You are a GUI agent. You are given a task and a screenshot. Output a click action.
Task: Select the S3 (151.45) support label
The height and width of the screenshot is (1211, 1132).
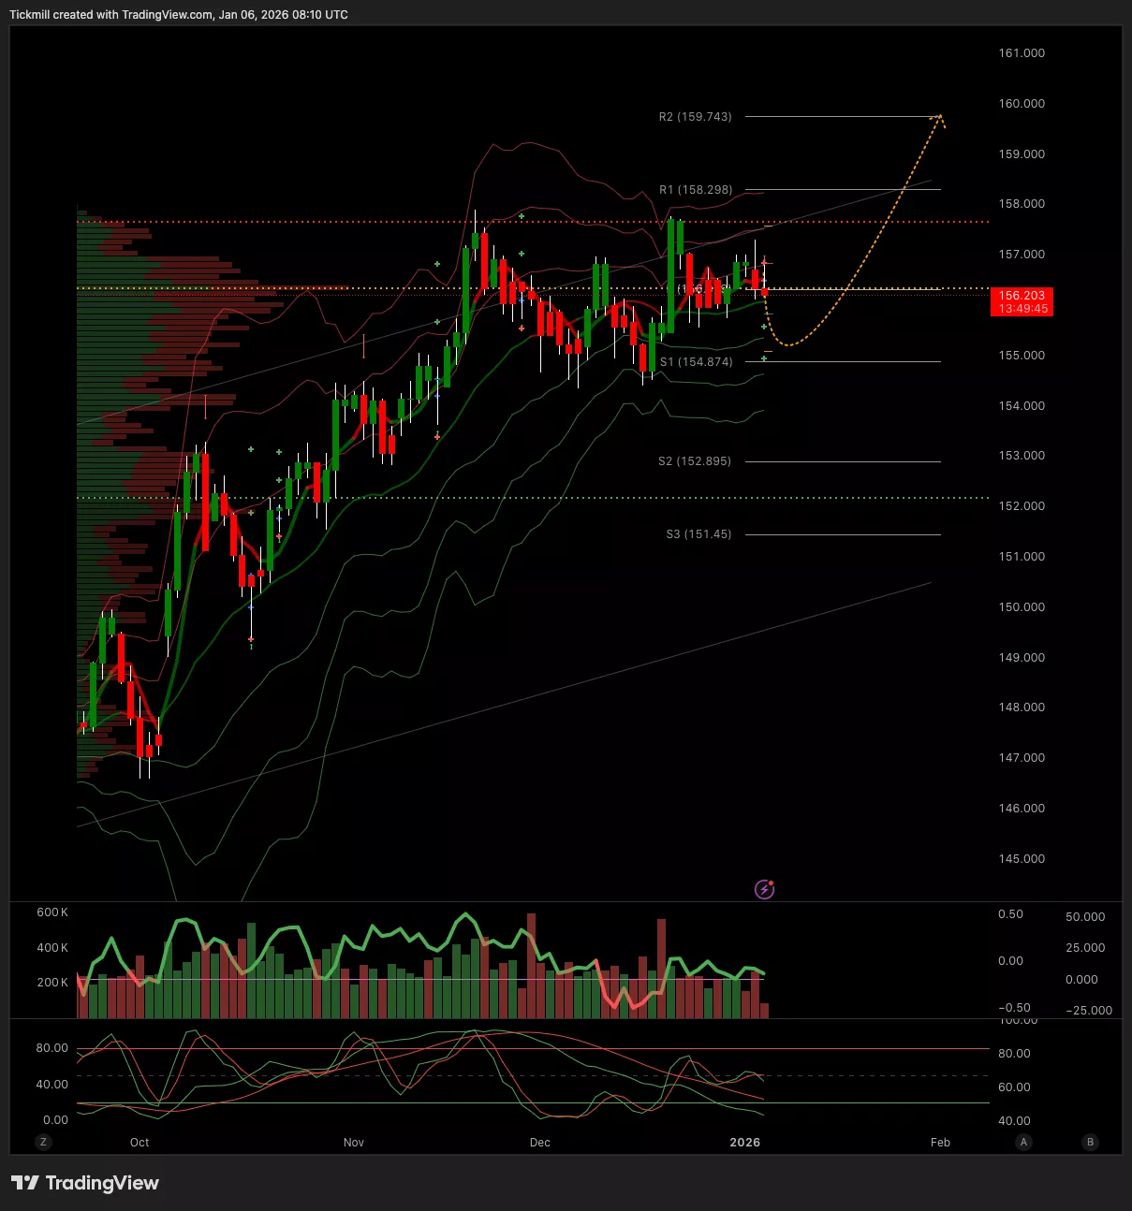[698, 534]
